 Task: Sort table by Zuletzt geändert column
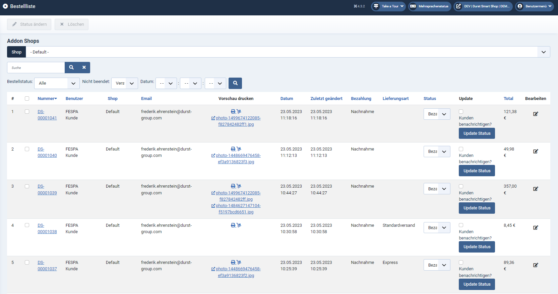tap(326, 99)
